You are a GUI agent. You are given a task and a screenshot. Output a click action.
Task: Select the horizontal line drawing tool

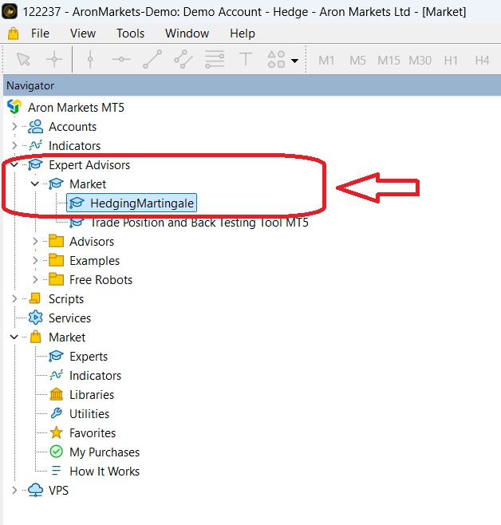pos(121,60)
